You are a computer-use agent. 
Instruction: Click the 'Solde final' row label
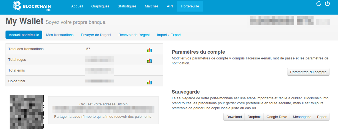(x=17, y=81)
